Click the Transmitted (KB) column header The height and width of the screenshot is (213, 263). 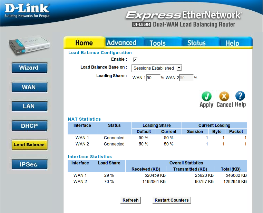pyautogui.click(x=190, y=169)
